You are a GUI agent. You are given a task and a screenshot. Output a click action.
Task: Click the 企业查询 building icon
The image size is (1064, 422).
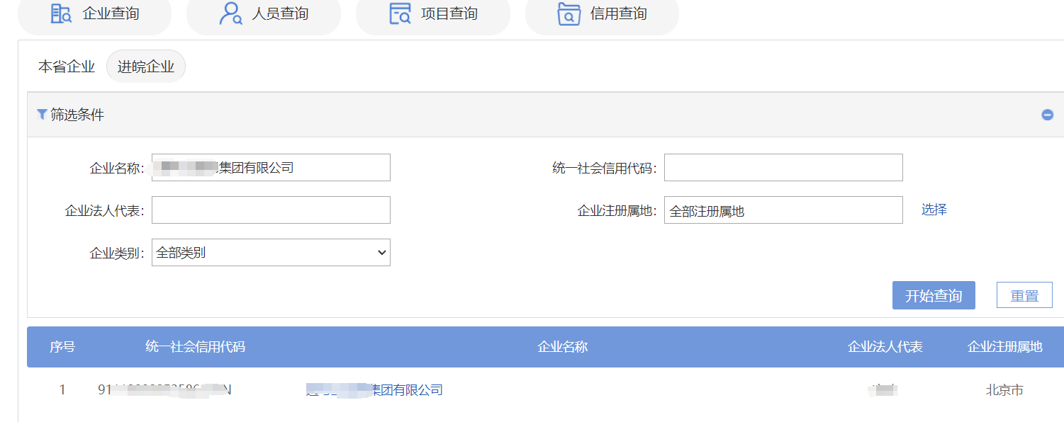coord(61,13)
